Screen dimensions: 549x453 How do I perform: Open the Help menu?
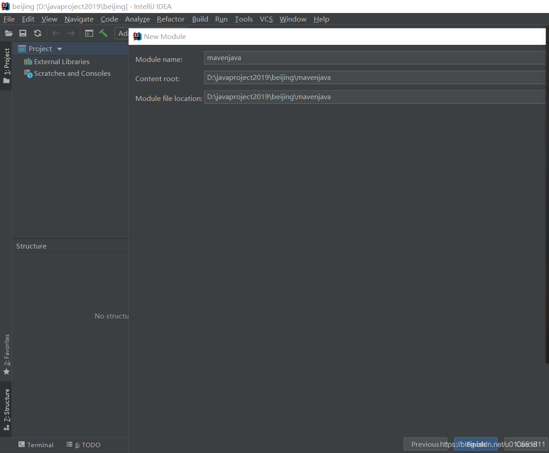click(321, 19)
